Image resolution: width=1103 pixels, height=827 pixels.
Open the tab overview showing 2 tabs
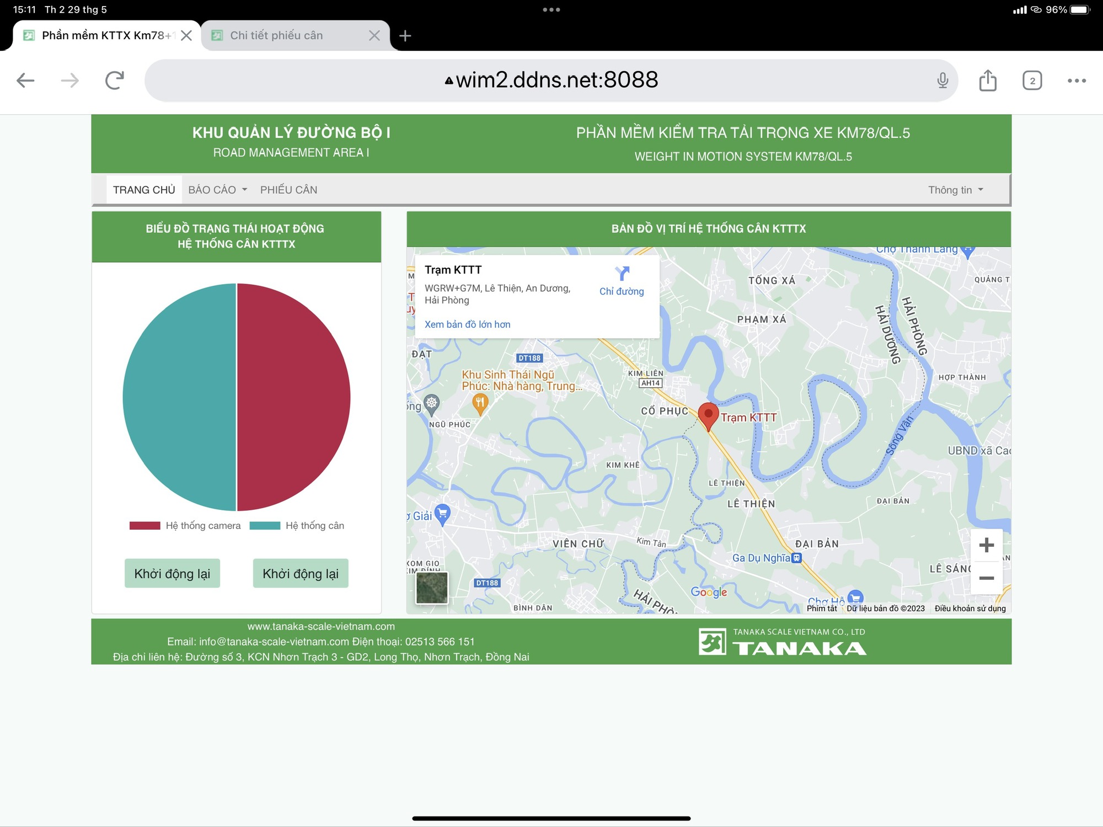point(1032,81)
